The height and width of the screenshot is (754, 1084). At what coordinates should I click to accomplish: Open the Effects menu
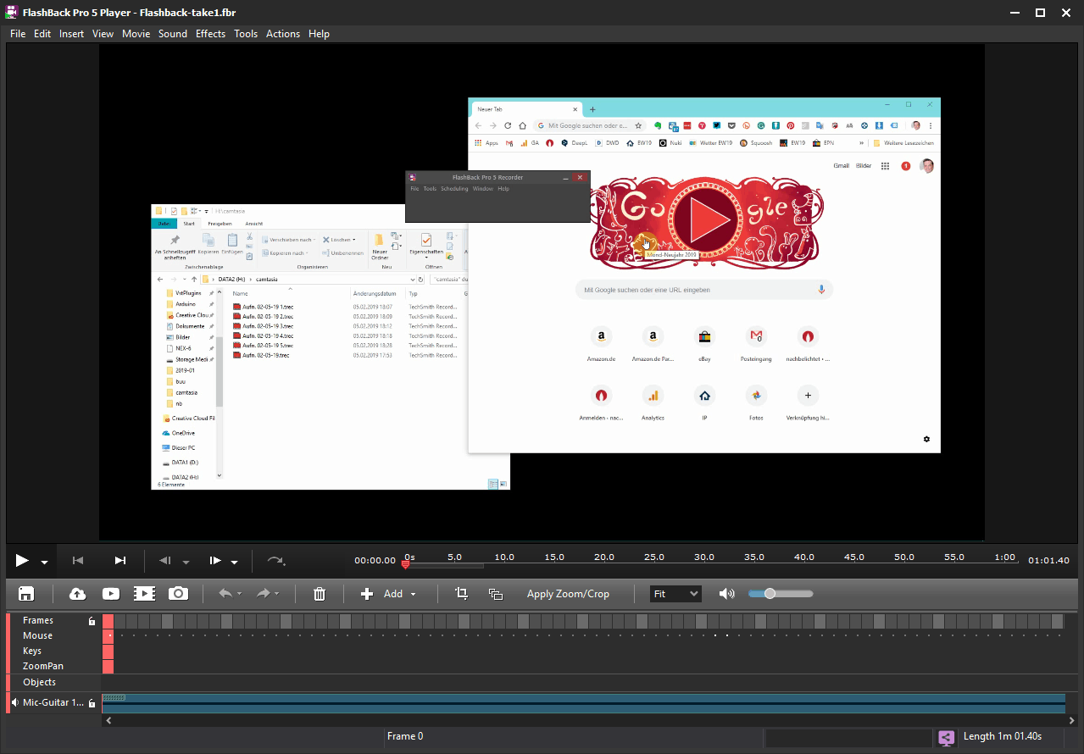pyautogui.click(x=210, y=34)
